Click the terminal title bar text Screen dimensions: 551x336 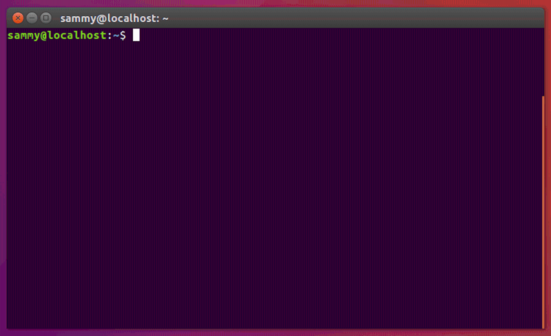114,18
